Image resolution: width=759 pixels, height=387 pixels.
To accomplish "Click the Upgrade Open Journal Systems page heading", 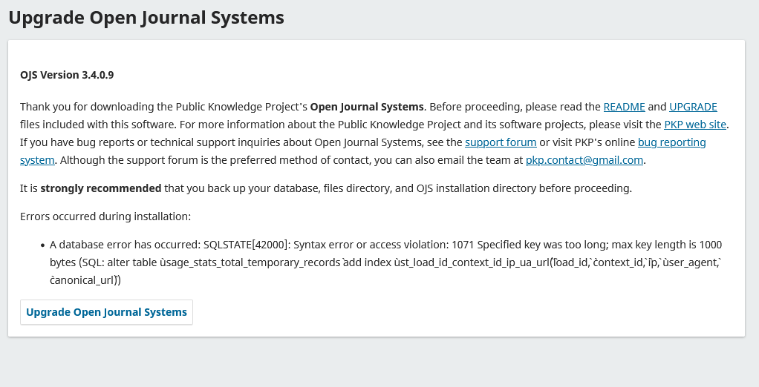I will click(146, 17).
